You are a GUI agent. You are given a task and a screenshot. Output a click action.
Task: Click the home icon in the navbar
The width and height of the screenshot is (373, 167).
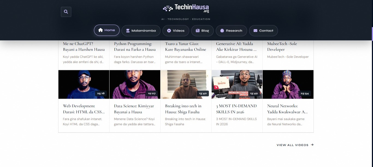coord(101,31)
